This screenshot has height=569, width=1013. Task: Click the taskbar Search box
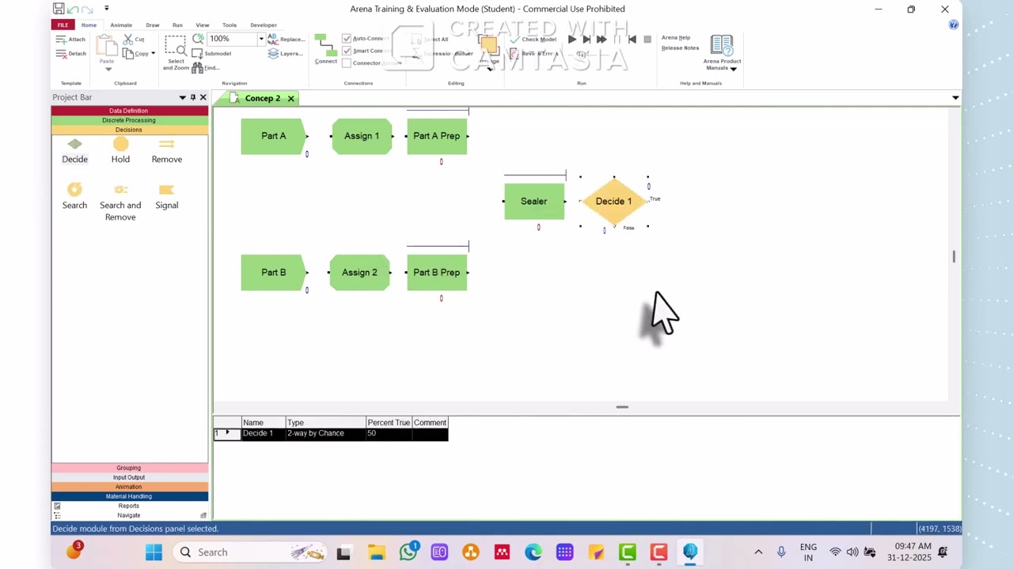tap(251, 552)
